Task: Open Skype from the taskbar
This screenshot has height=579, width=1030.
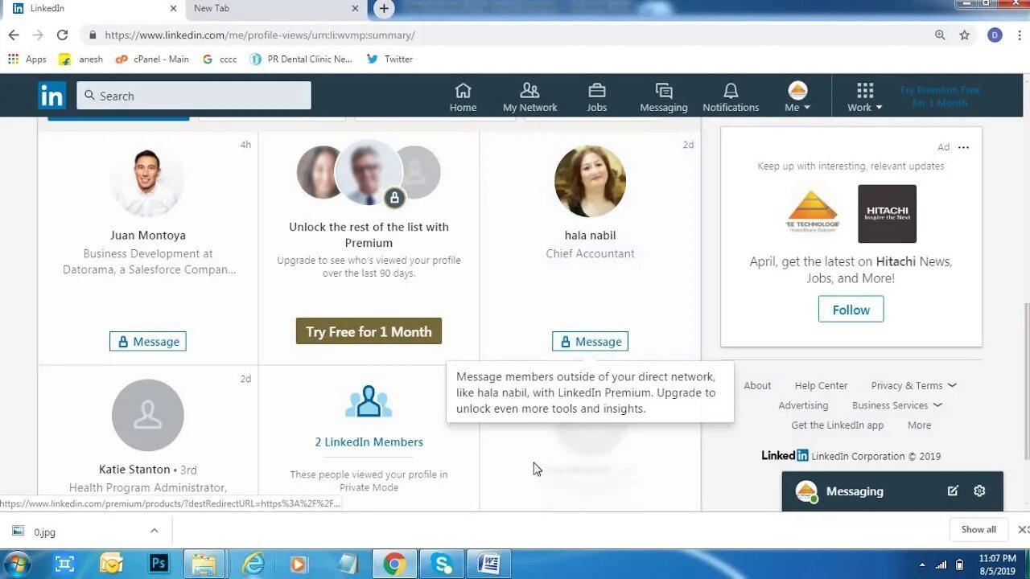Action: (442, 564)
